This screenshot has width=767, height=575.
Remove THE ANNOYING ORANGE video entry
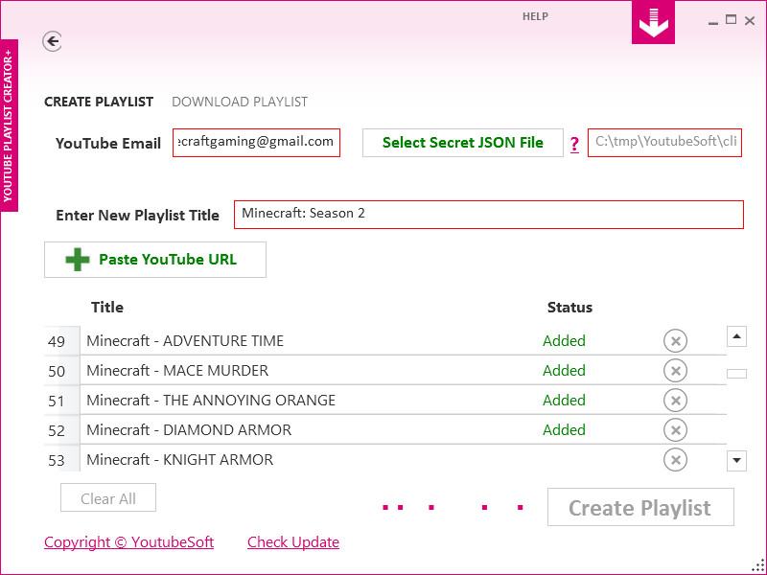675,401
